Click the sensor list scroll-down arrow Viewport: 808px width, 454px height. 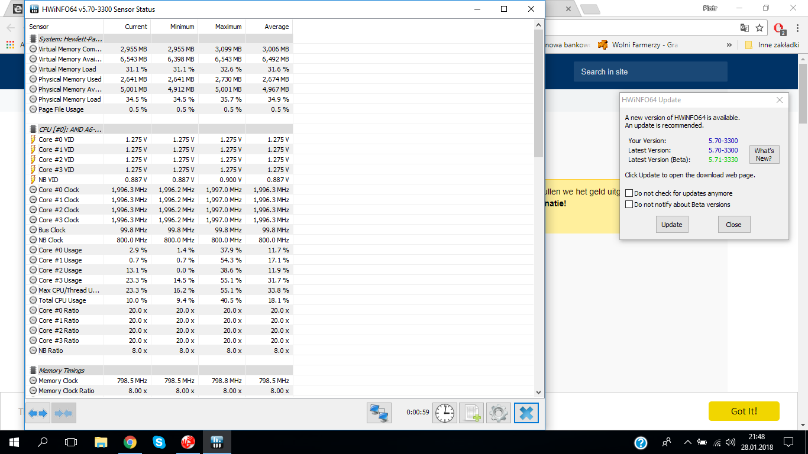(538, 391)
